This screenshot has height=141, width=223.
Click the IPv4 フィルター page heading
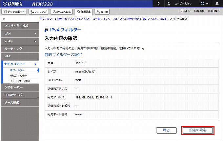pos(66,30)
